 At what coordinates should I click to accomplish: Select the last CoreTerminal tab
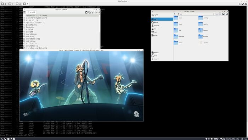(26, 4)
